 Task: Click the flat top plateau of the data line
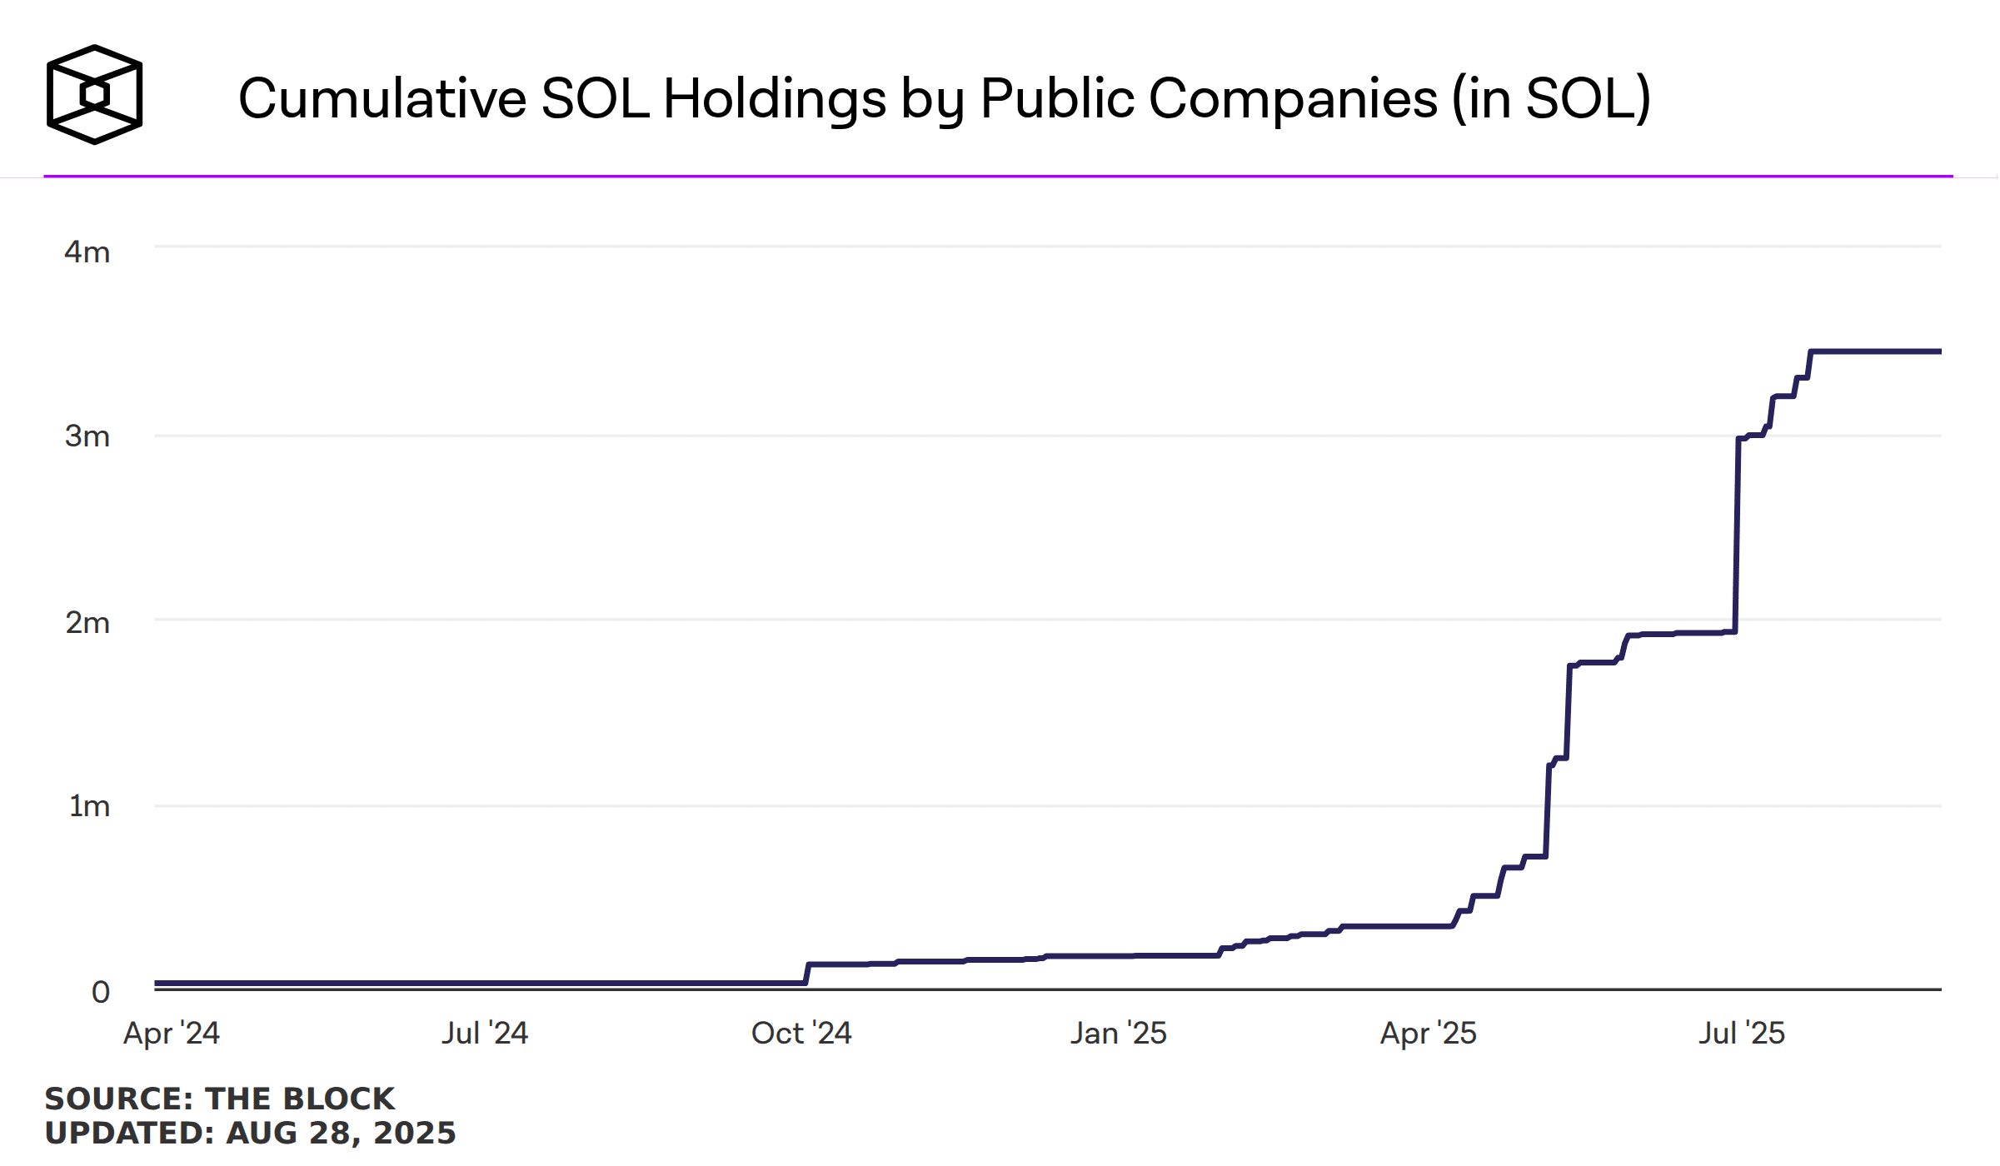[1874, 351]
